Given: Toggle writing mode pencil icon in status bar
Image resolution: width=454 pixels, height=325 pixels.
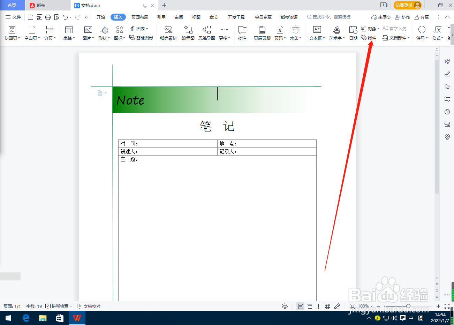Looking at the screenshot, I should tap(337, 306).
